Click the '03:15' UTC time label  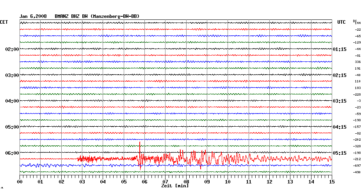pos(340,101)
